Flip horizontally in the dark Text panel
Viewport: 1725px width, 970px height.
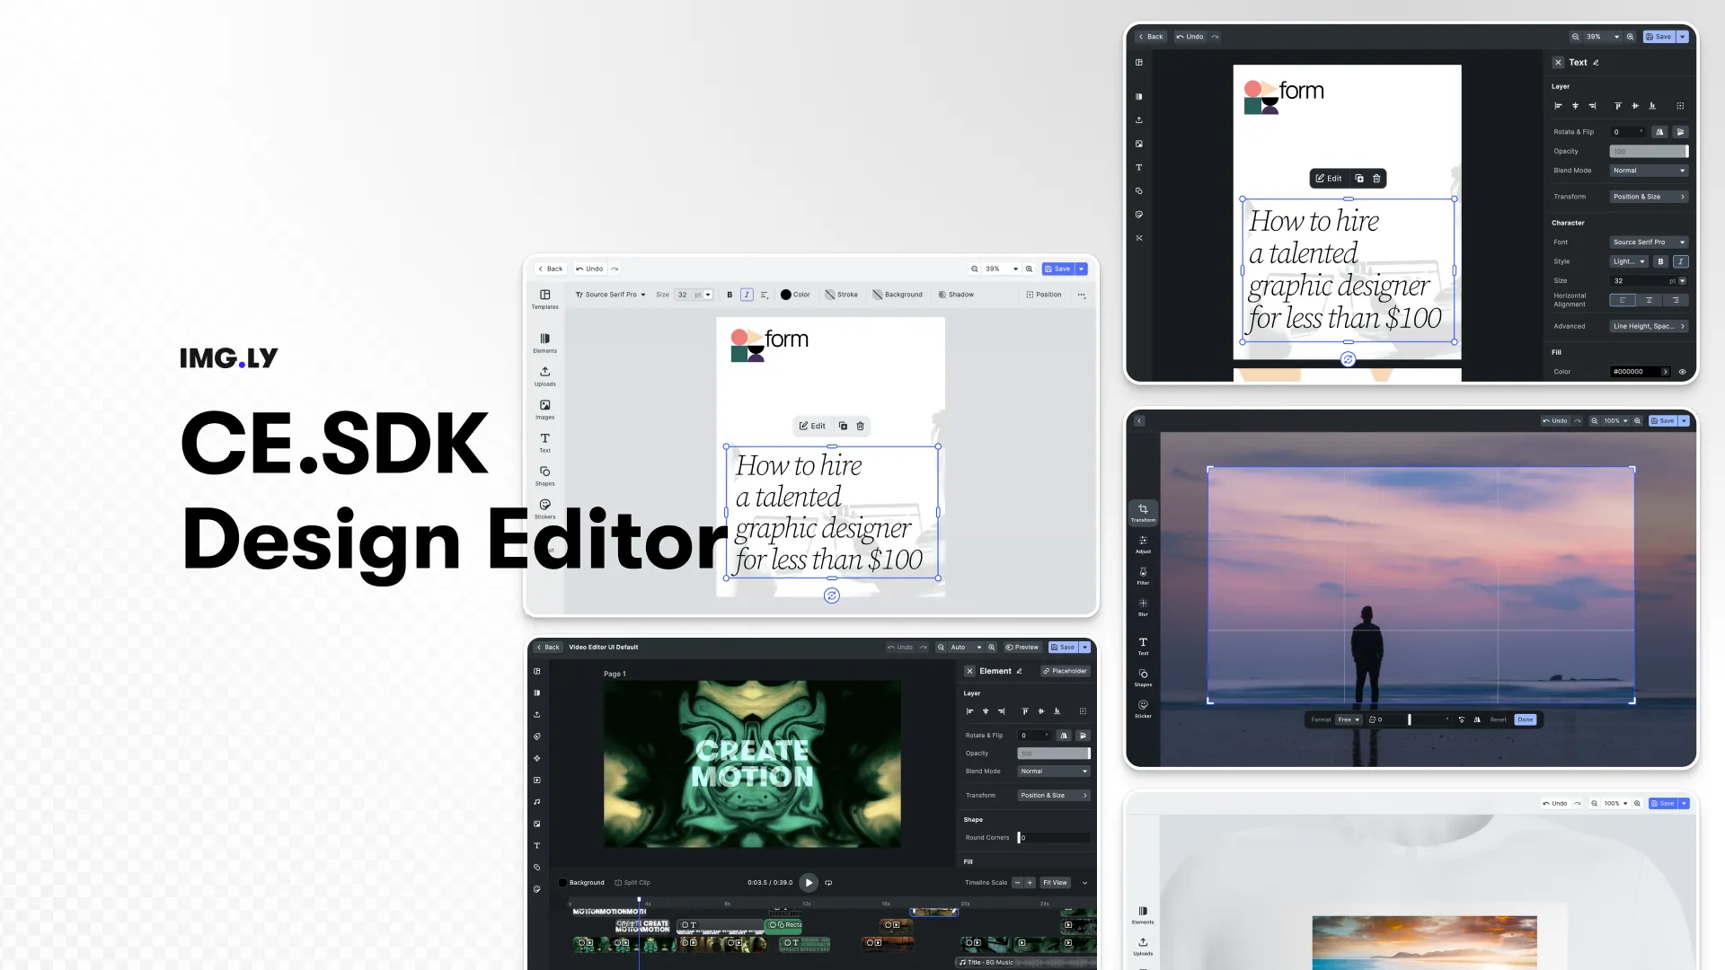pyautogui.click(x=1659, y=132)
